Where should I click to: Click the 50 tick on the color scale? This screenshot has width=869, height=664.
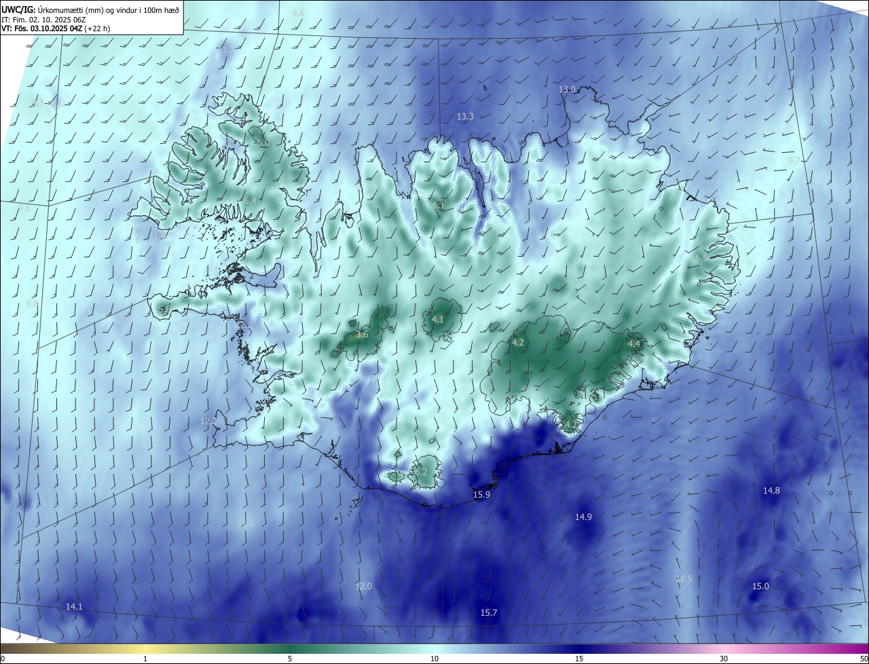coord(864,659)
